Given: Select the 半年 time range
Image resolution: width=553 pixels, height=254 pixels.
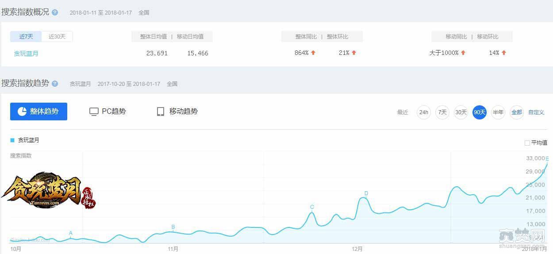Looking at the screenshot, I should tap(498, 112).
